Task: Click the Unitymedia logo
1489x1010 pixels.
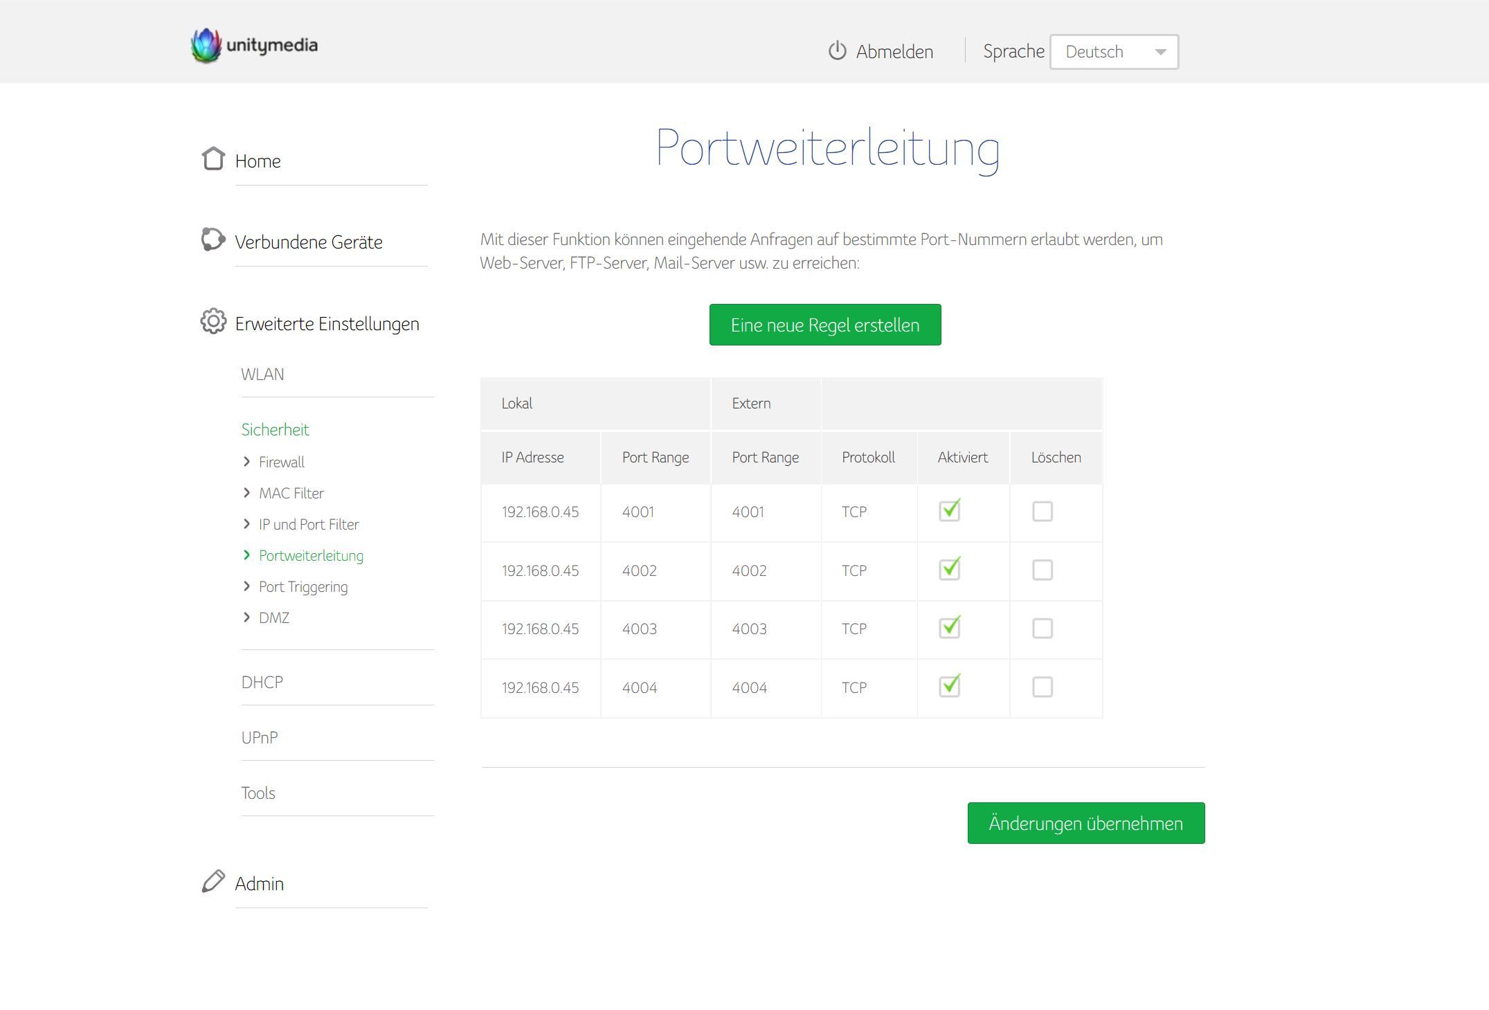Action: (x=254, y=46)
